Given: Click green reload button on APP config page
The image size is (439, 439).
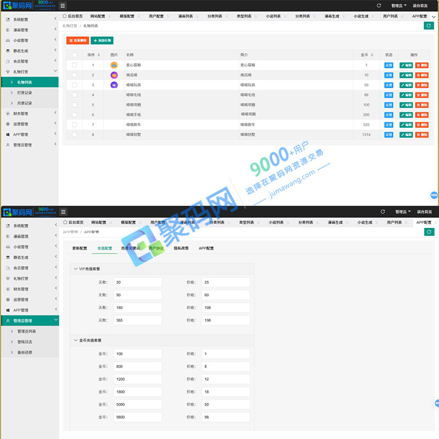Looking at the screenshot, I should [429, 232].
